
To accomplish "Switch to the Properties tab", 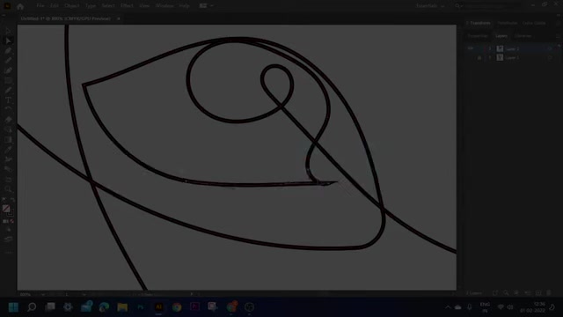I will point(478,36).
